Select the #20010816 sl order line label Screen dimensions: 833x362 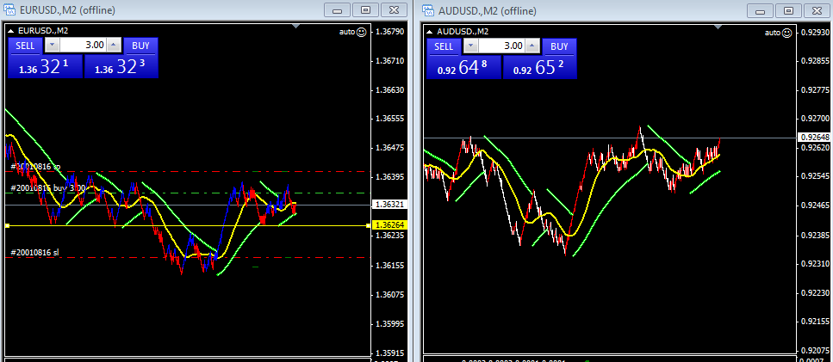tap(34, 252)
